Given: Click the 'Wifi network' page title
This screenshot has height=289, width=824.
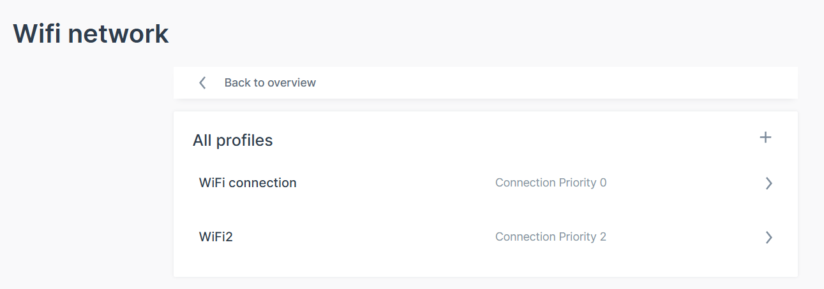Looking at the screenshot, I should pyautogui.click(x=91, y=34).
